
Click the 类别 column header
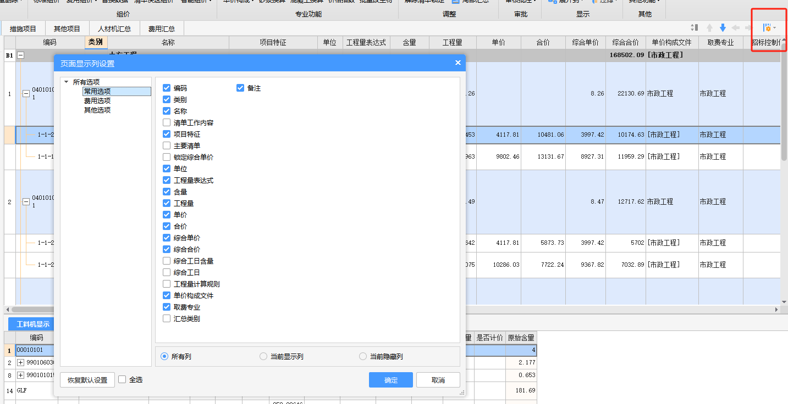pos(96,42)
